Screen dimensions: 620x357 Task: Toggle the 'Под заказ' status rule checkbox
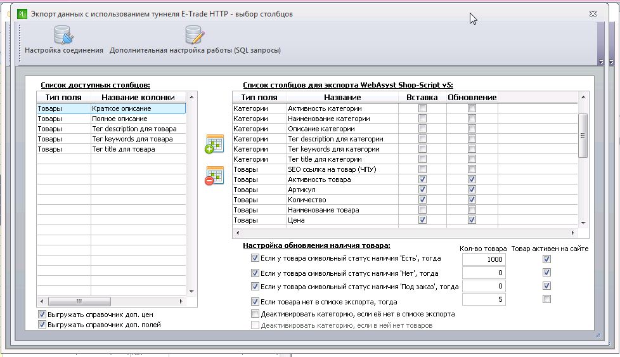[255, 287]
